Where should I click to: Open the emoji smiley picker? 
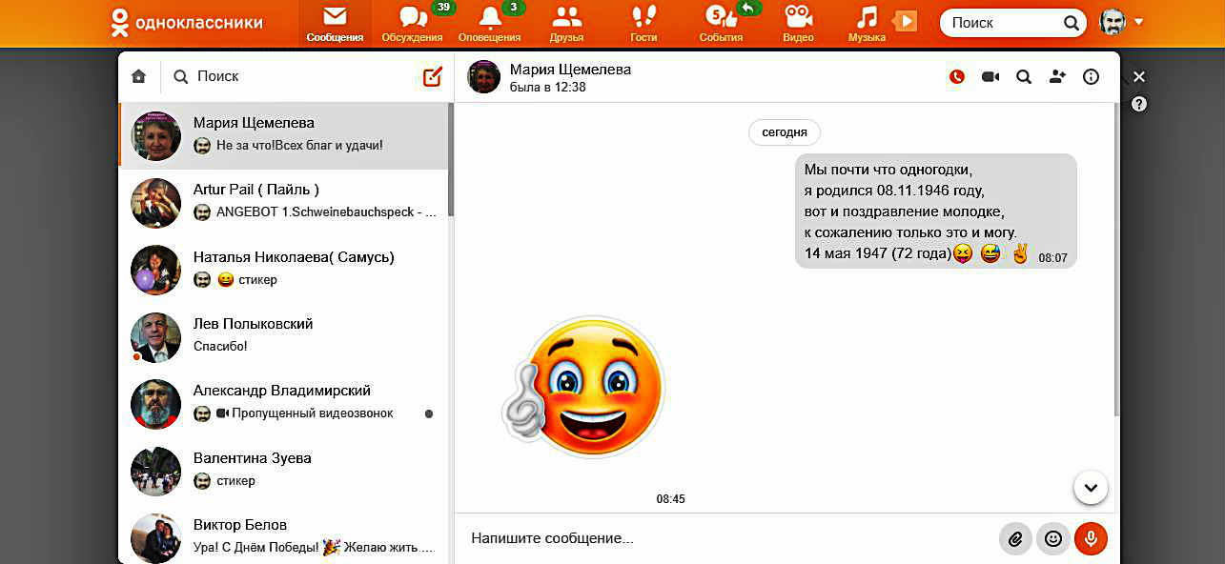(1053, 539)
